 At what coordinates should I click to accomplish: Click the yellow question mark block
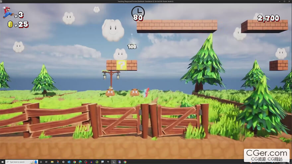pyautogui.click(x=121, y=65)
